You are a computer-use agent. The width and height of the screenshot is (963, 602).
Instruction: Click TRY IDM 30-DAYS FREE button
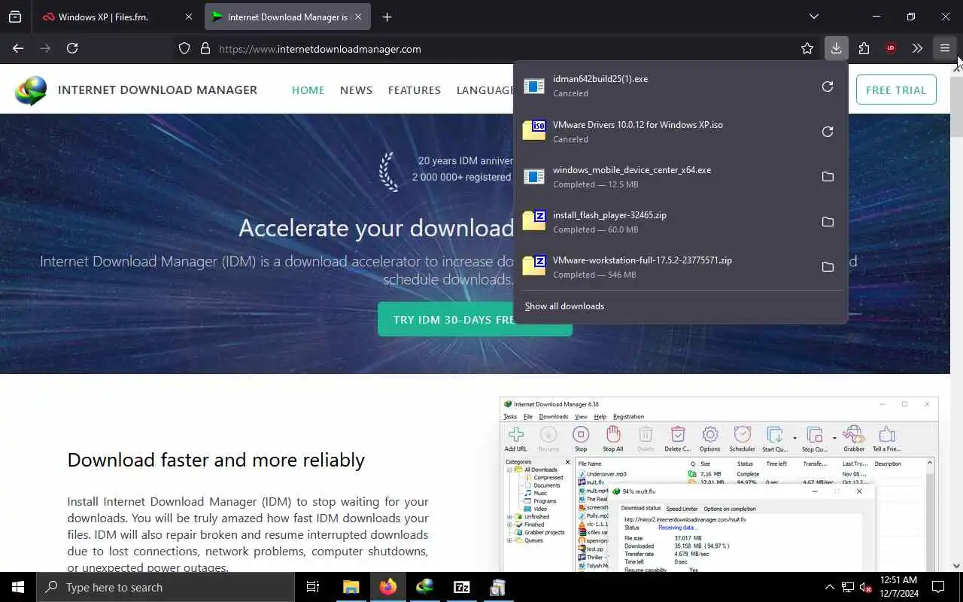(475, 319)
